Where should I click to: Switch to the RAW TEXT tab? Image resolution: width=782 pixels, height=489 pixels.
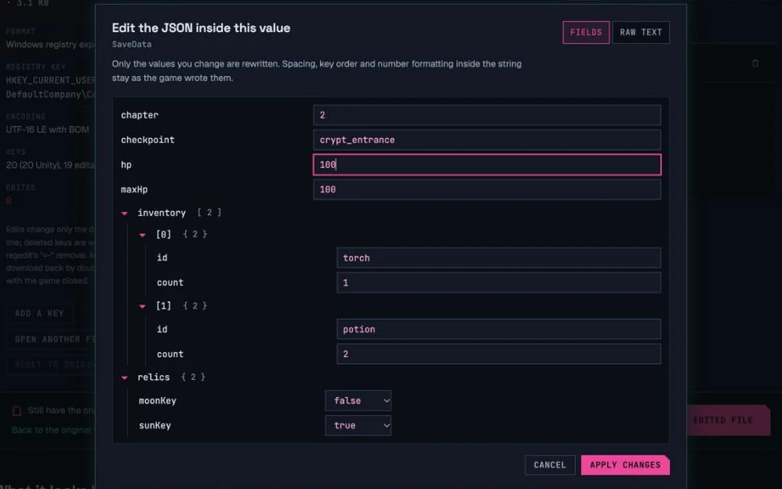tap(641, 33)
